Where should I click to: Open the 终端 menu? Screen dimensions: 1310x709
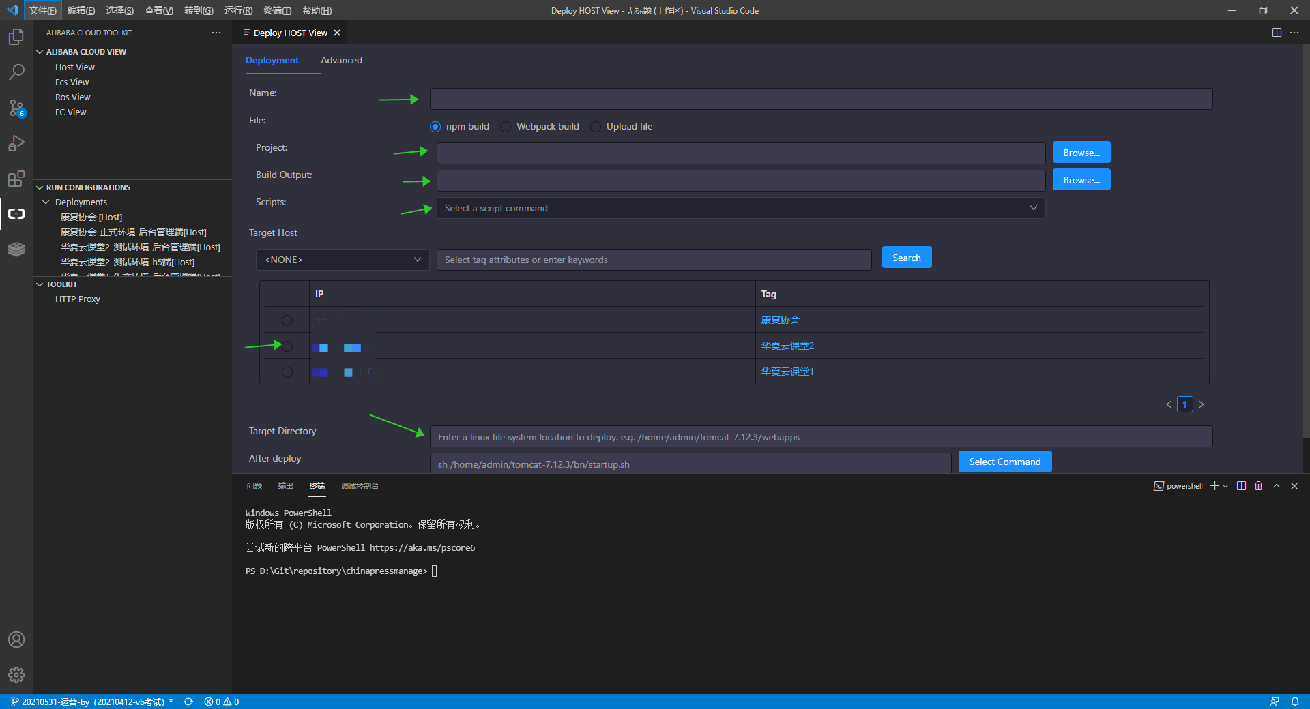pyautogui.click(x=277, y=10)
